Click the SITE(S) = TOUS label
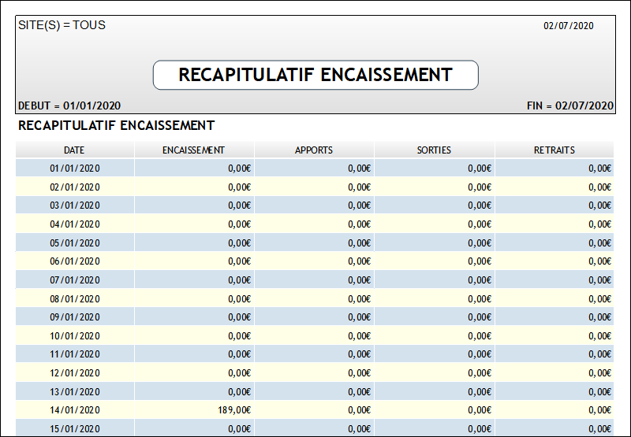The image size is (631, 437). pos(62,25)
